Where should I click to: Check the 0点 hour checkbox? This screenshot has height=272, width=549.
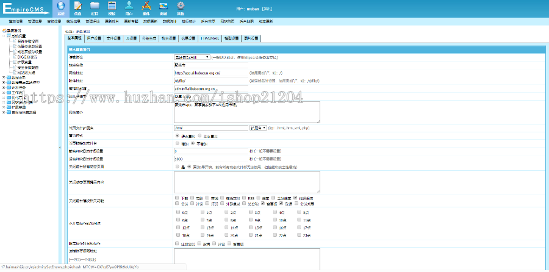[x=178, y=212]
